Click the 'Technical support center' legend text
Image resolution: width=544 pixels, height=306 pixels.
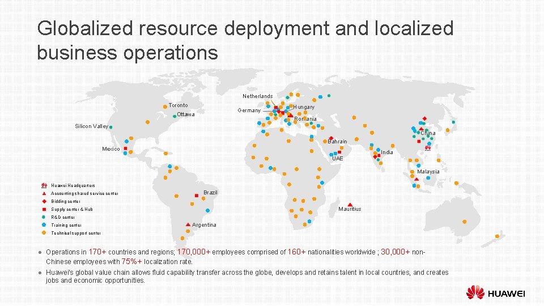[x=75, y=233]
